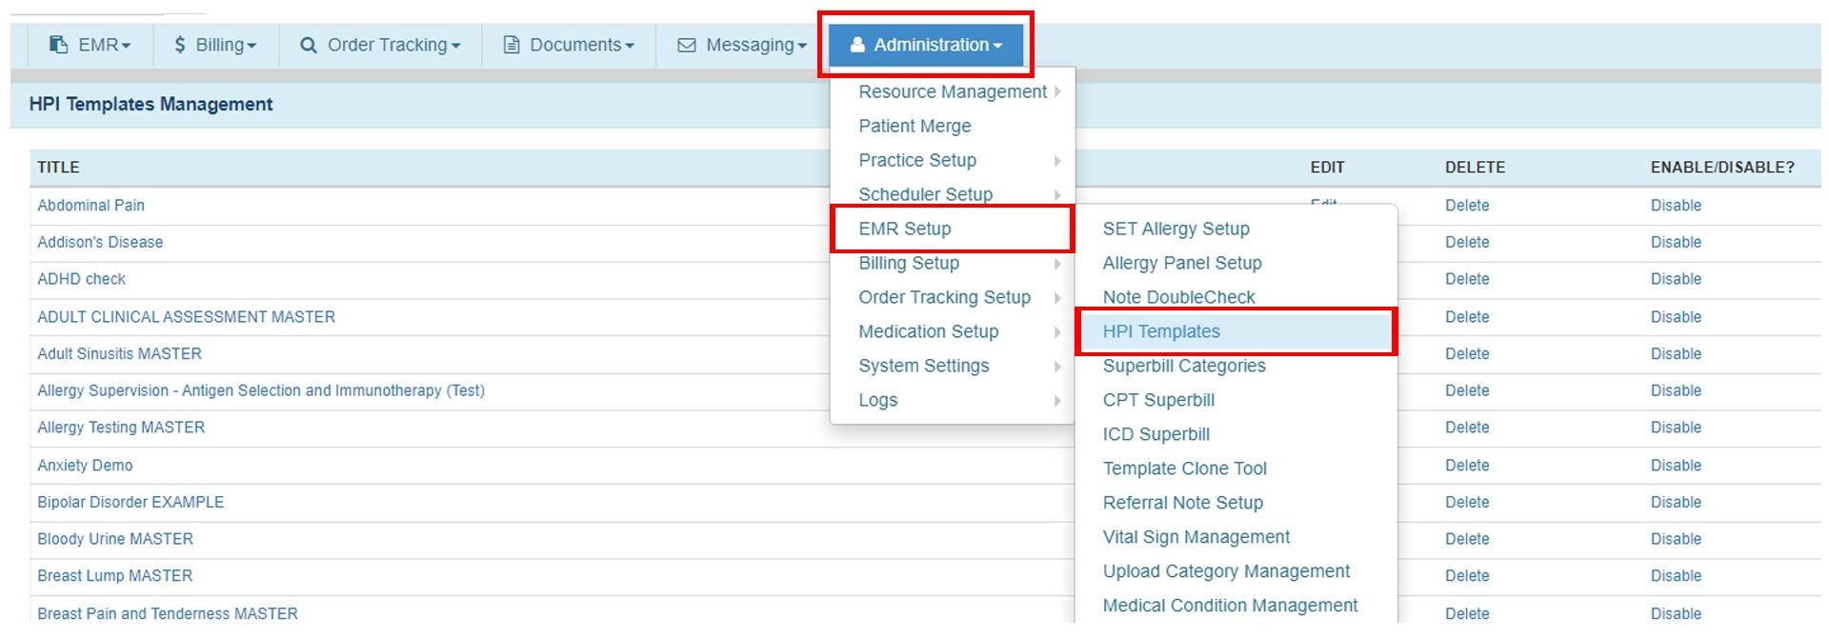Delete the Addison's Disease template
1829x638 pixels.
pos(1466,242)
